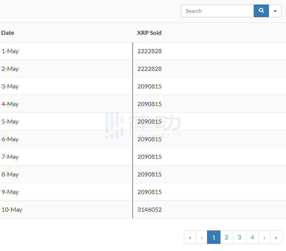Select the 6-May date cell

tap(66, 139)
